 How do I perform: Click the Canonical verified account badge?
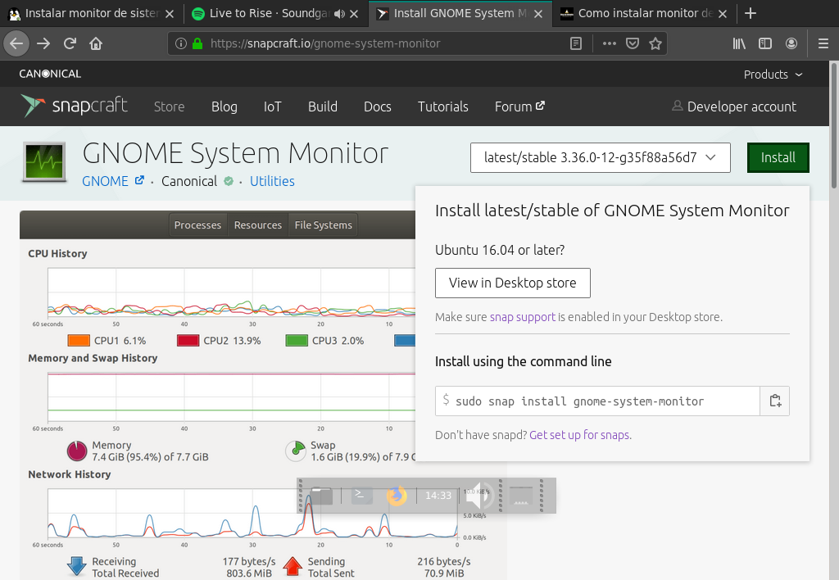coord(229,181)
